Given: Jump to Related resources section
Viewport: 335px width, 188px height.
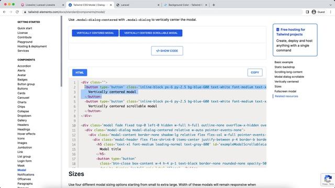Looking at the screenshot, I should (286, 96).
